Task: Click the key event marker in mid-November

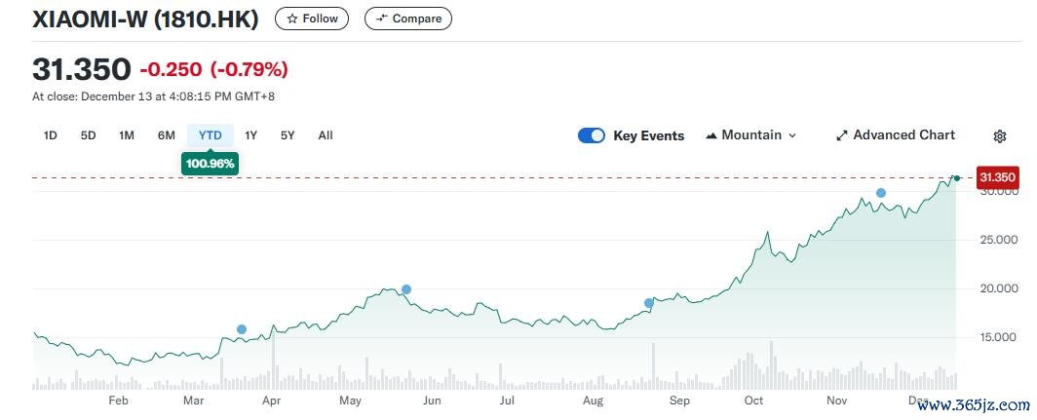Action: pyautogui.click(x=880, y=193)
